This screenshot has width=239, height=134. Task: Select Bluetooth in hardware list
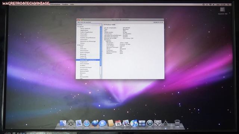click(83, 54)
